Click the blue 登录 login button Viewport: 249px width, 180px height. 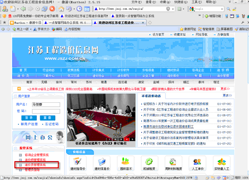tap(29, 118)
